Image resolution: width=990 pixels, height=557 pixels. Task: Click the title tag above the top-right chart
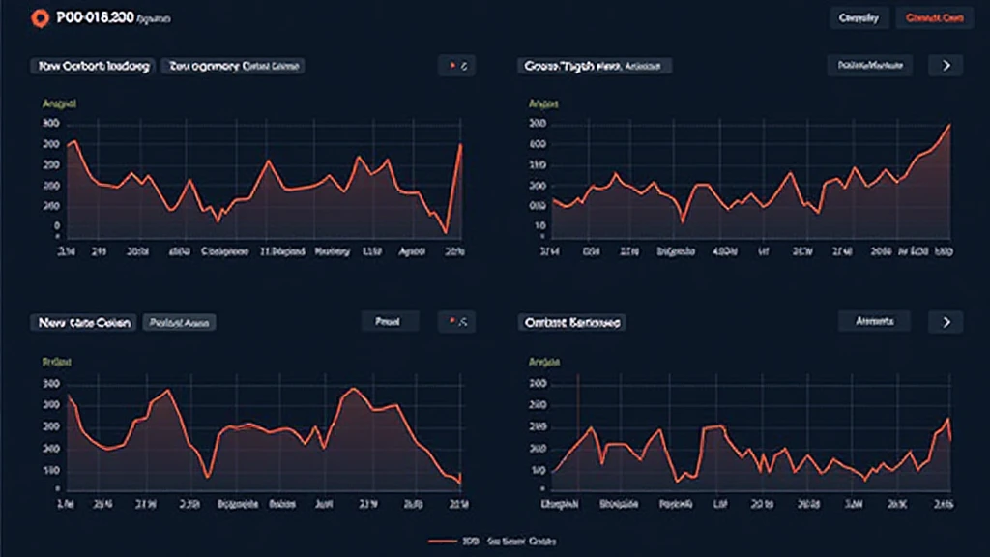[596, 66]
